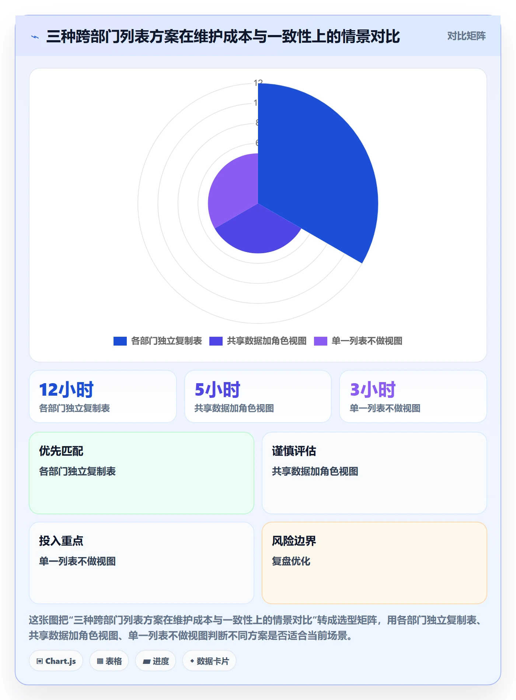Click the grid icon in 表格 chip
The height and width of the screenshot is (700, 516).
pyautogui.click(x=100, y=661)
